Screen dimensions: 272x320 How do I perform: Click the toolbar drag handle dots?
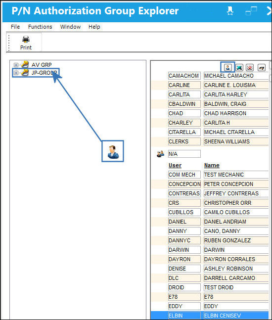pyautogui.click(x=9, y=42)
